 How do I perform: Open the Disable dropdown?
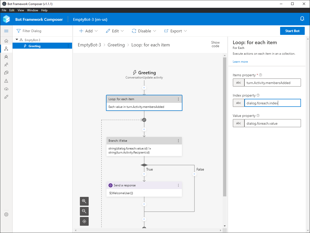tap(144, 31)
